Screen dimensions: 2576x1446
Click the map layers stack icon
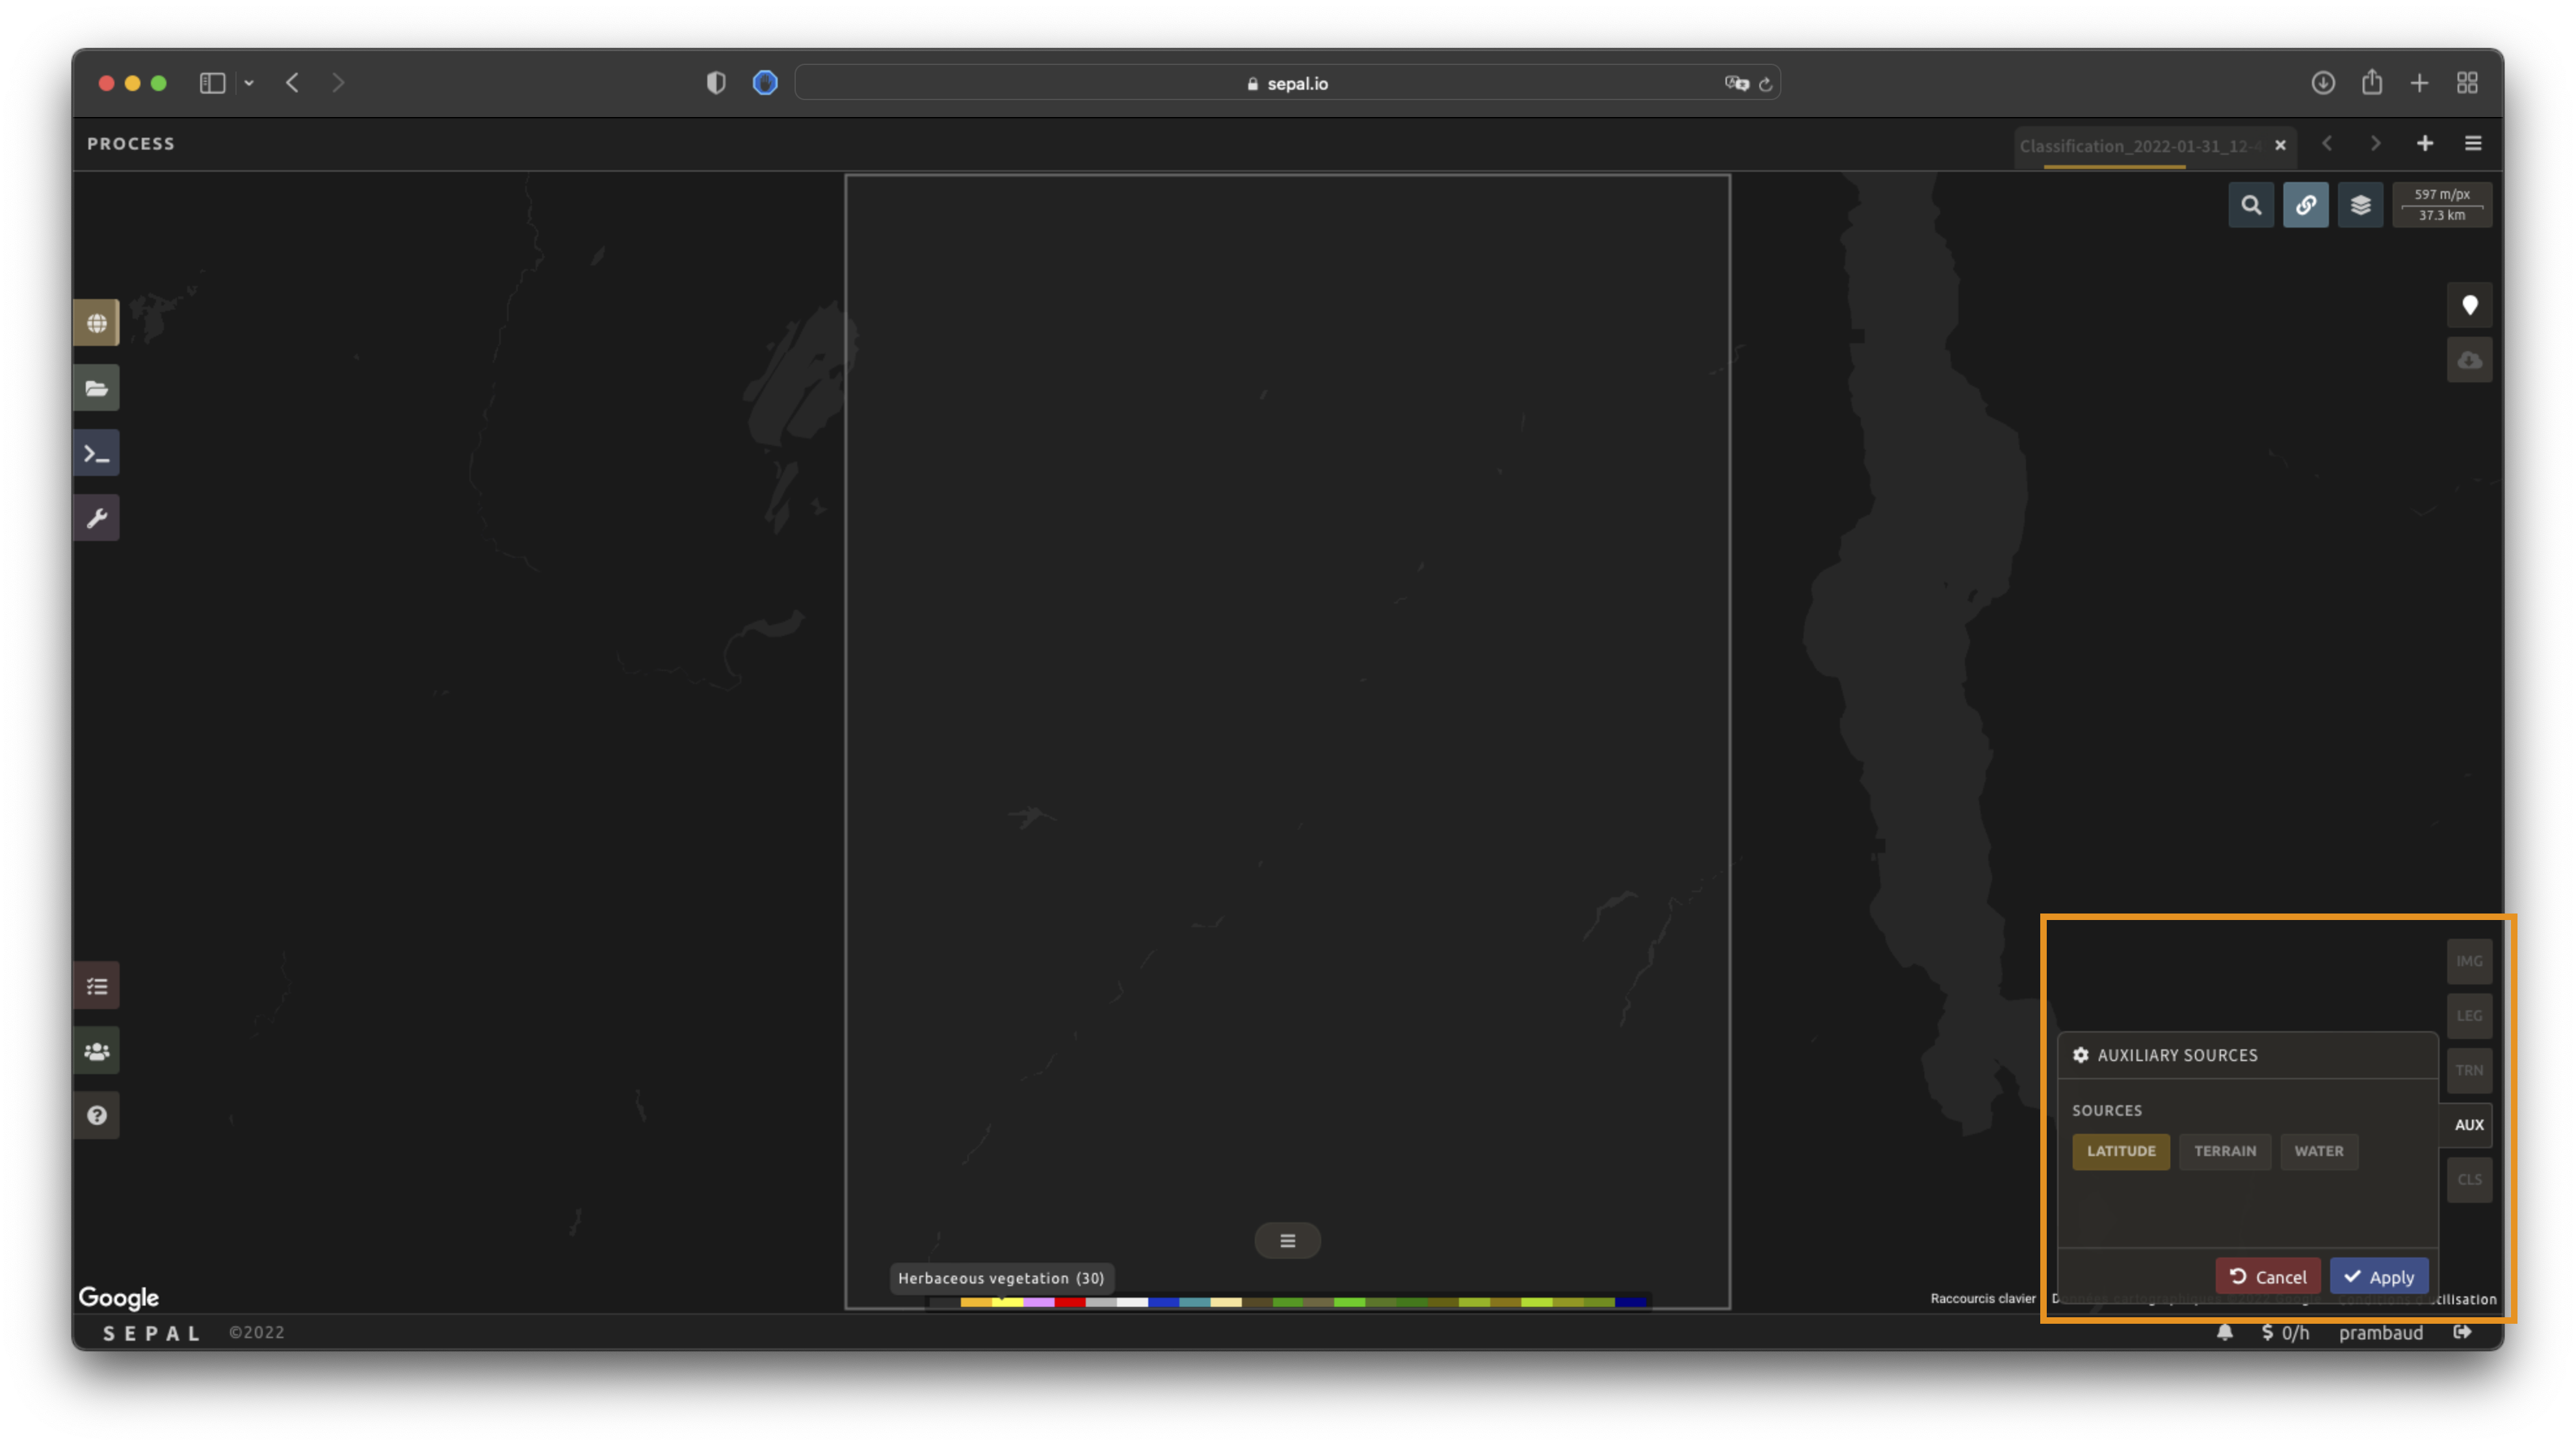click(x=2360, y=205)
